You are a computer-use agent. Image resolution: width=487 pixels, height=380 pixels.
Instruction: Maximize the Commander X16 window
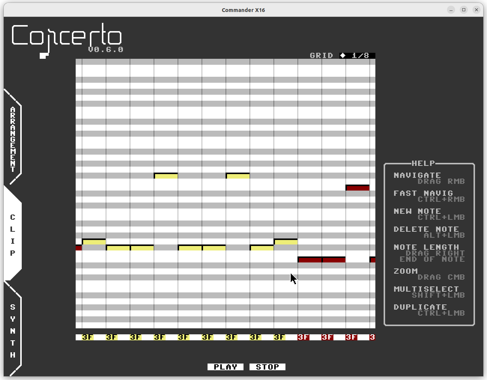(464, 10)
